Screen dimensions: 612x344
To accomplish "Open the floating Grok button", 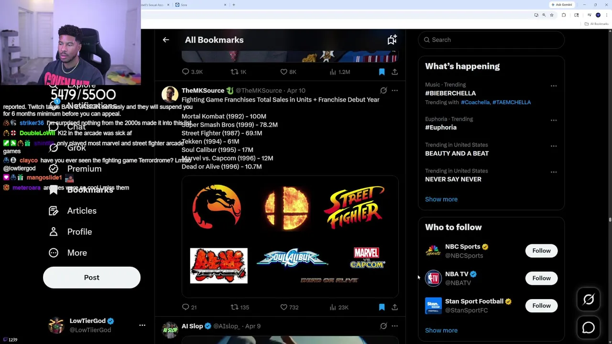I will (589, 300).
